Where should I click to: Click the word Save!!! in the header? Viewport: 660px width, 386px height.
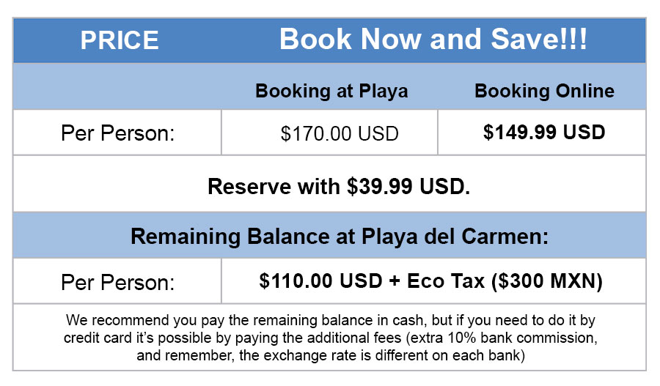click(539, 39)
